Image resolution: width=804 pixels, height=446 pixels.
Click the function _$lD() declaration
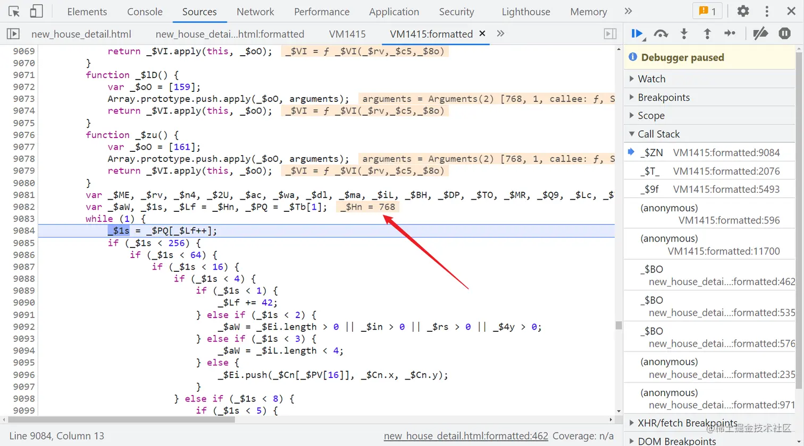pyautogui.click(x=132, y=75)
